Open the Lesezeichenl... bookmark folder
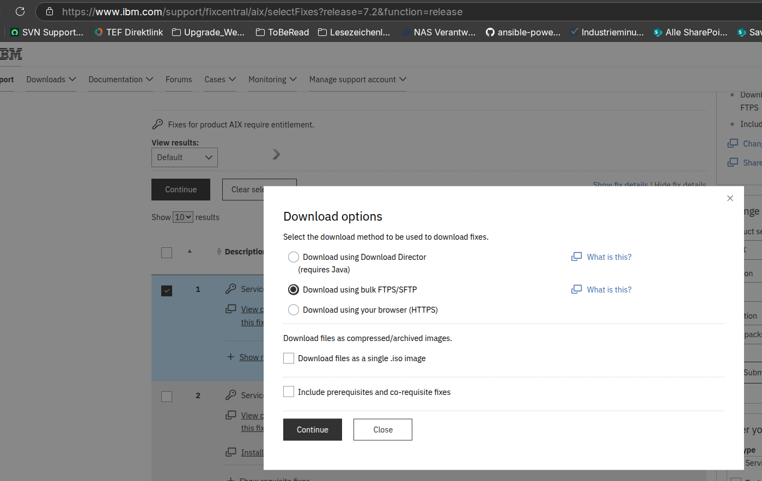Screen dimensions: 762x481 coord(354,32)
